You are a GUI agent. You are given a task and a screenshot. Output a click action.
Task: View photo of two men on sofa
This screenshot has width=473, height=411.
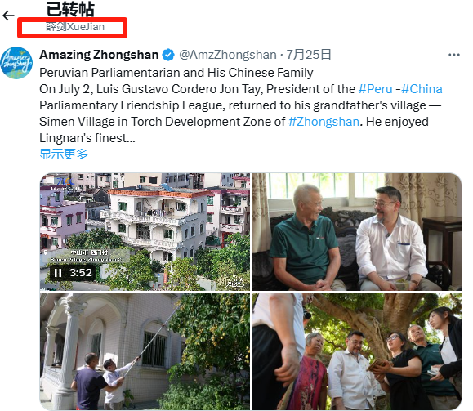(356, 232)
